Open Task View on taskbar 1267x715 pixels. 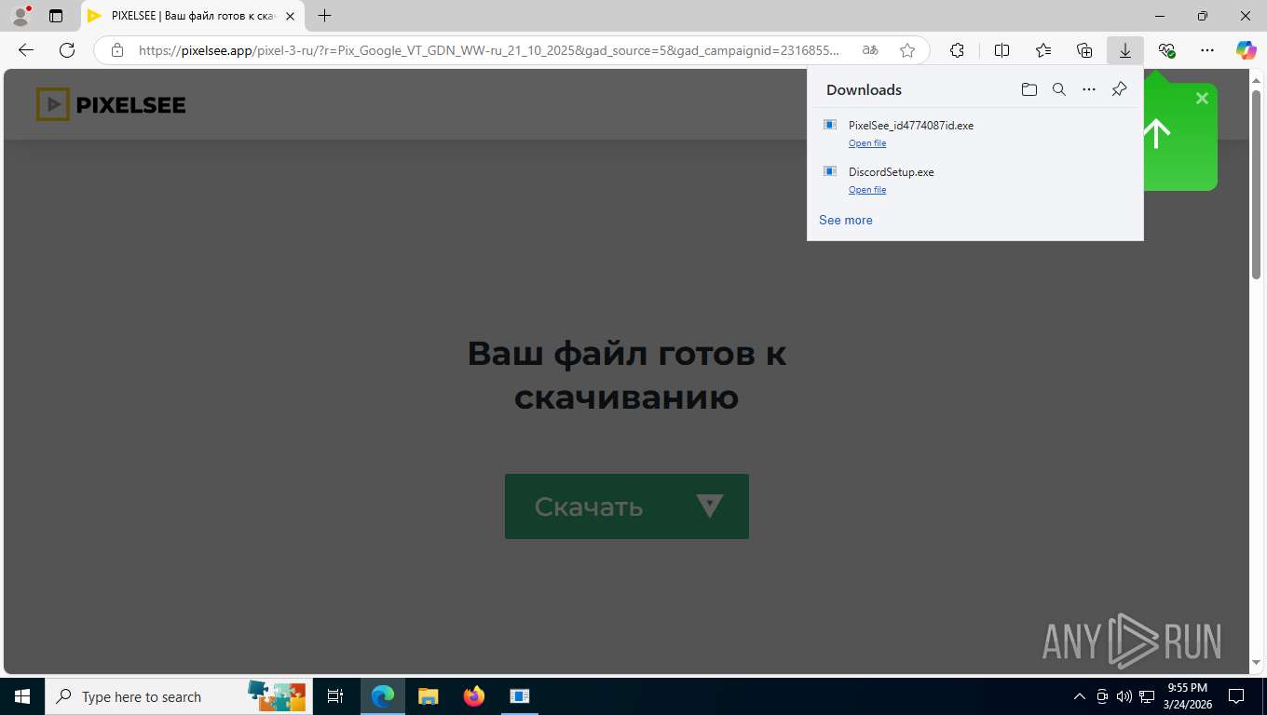335,696
